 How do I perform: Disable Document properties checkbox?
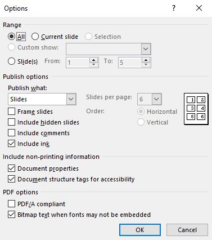pos(11,168)
